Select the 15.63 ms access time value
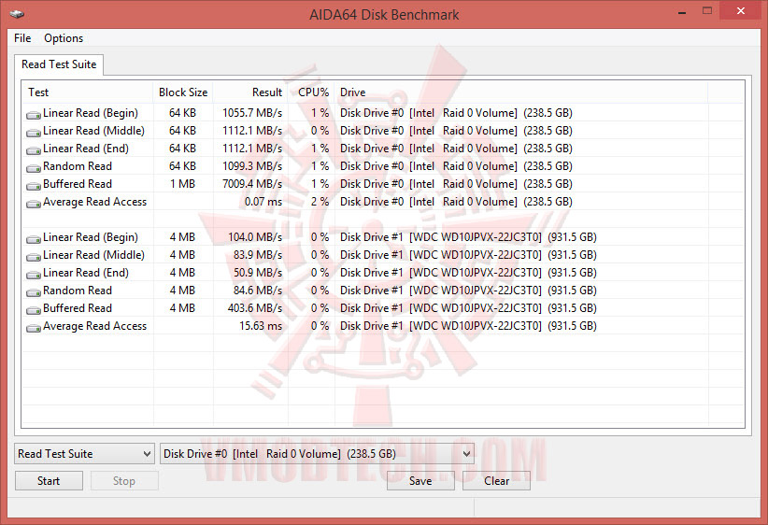The width and height of the screenshot is (768, 525). [261, 326]
